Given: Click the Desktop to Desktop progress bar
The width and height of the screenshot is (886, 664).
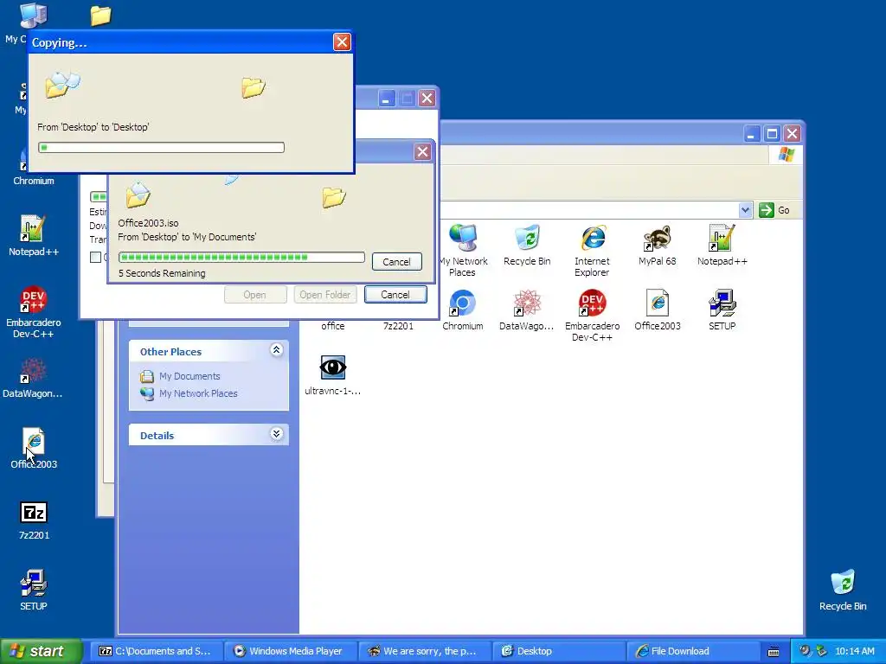Looking at the screenshot, I should point(161,148).
